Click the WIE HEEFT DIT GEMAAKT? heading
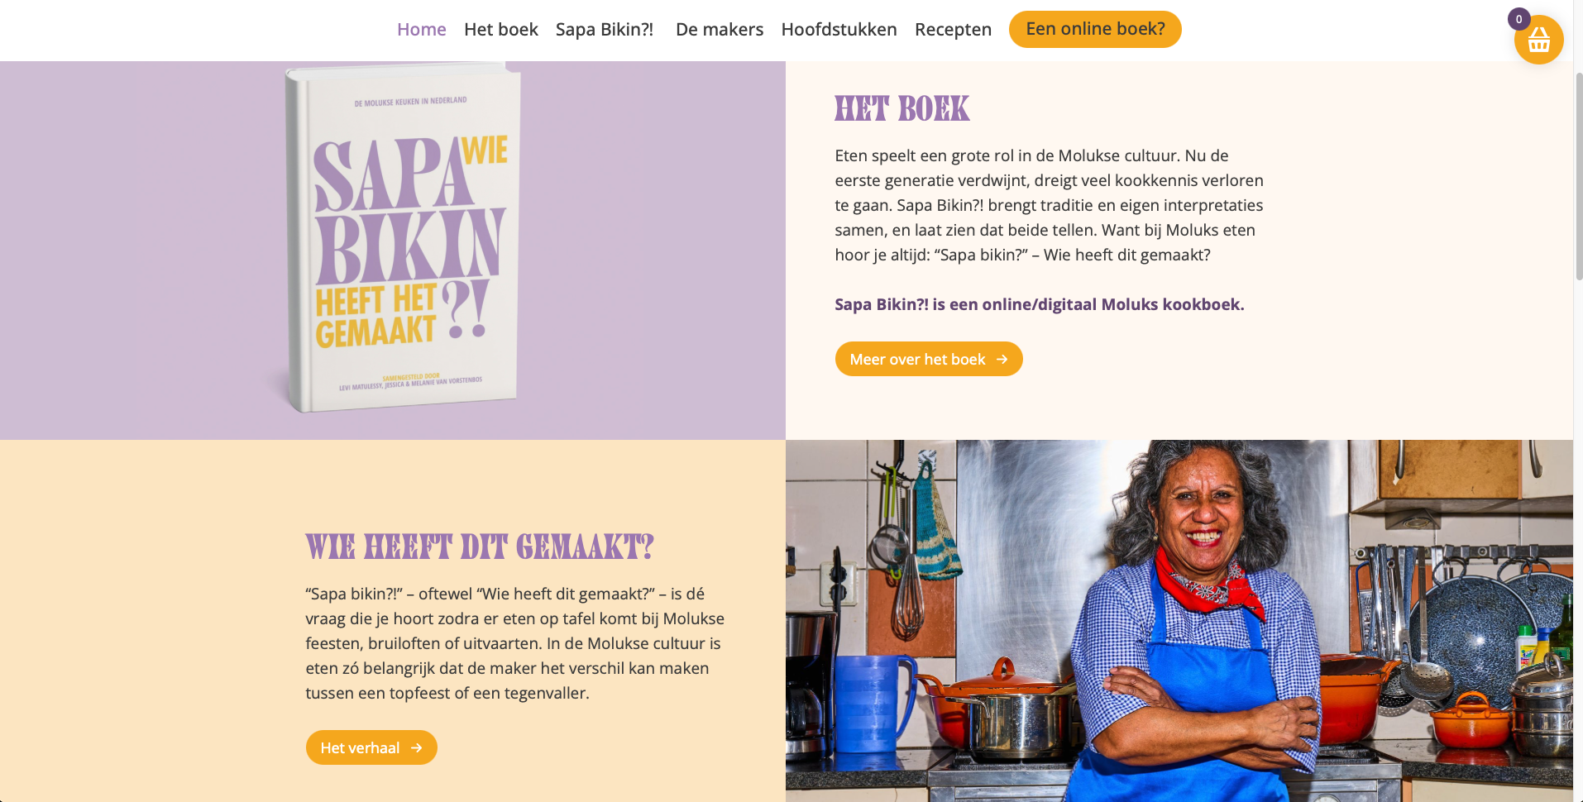Viewport: 1583px width, 802px height. tap(480, 547)
